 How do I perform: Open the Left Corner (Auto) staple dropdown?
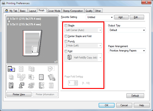83,30
